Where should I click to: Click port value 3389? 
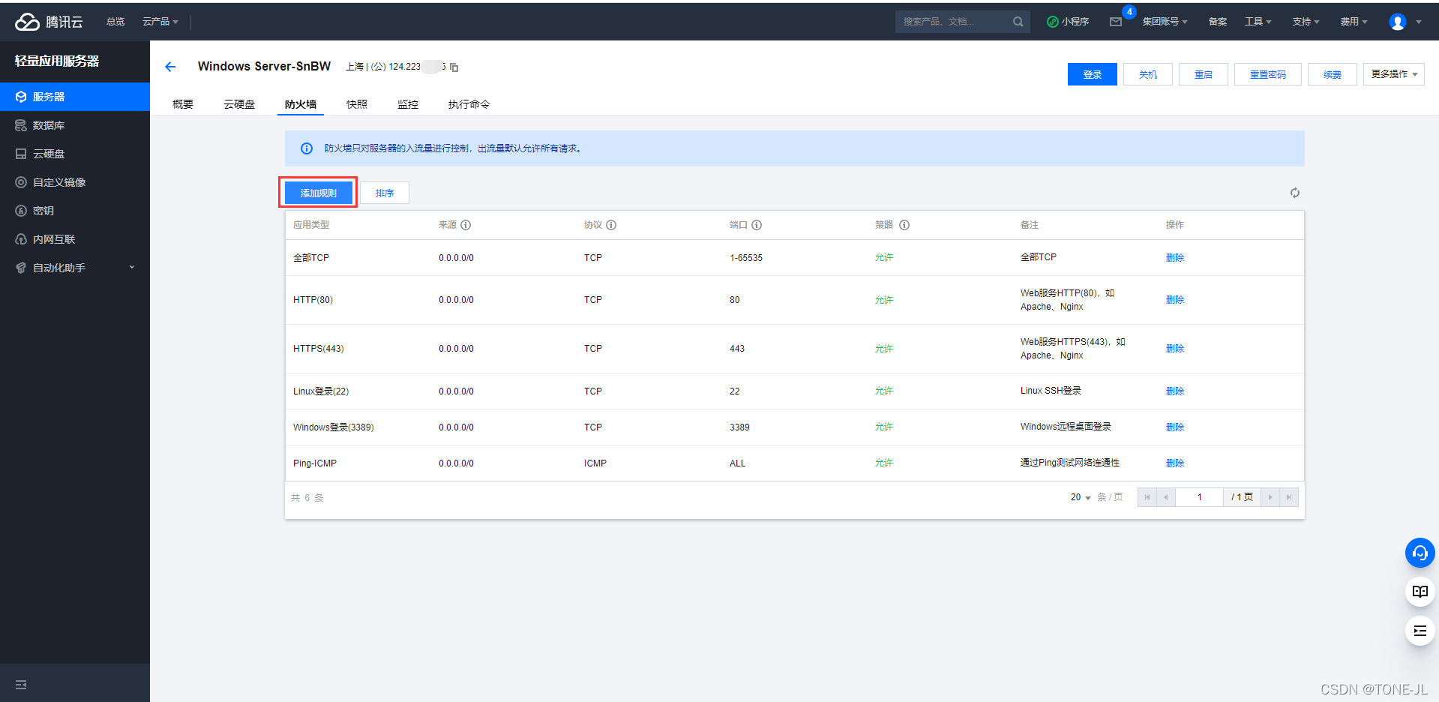[x=739, y=427]
